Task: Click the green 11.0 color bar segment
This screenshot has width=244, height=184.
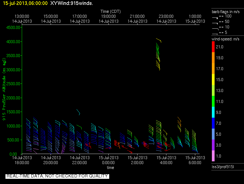Action: point(213,101)
